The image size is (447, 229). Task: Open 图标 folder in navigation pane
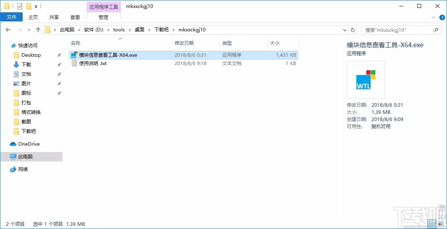click(x=26, y=93)
